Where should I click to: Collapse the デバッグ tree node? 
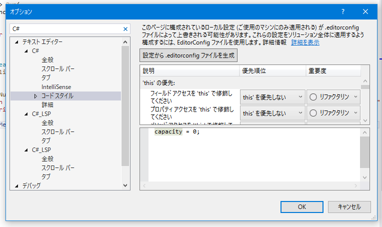pyautogui.click(x=16, y=186)
